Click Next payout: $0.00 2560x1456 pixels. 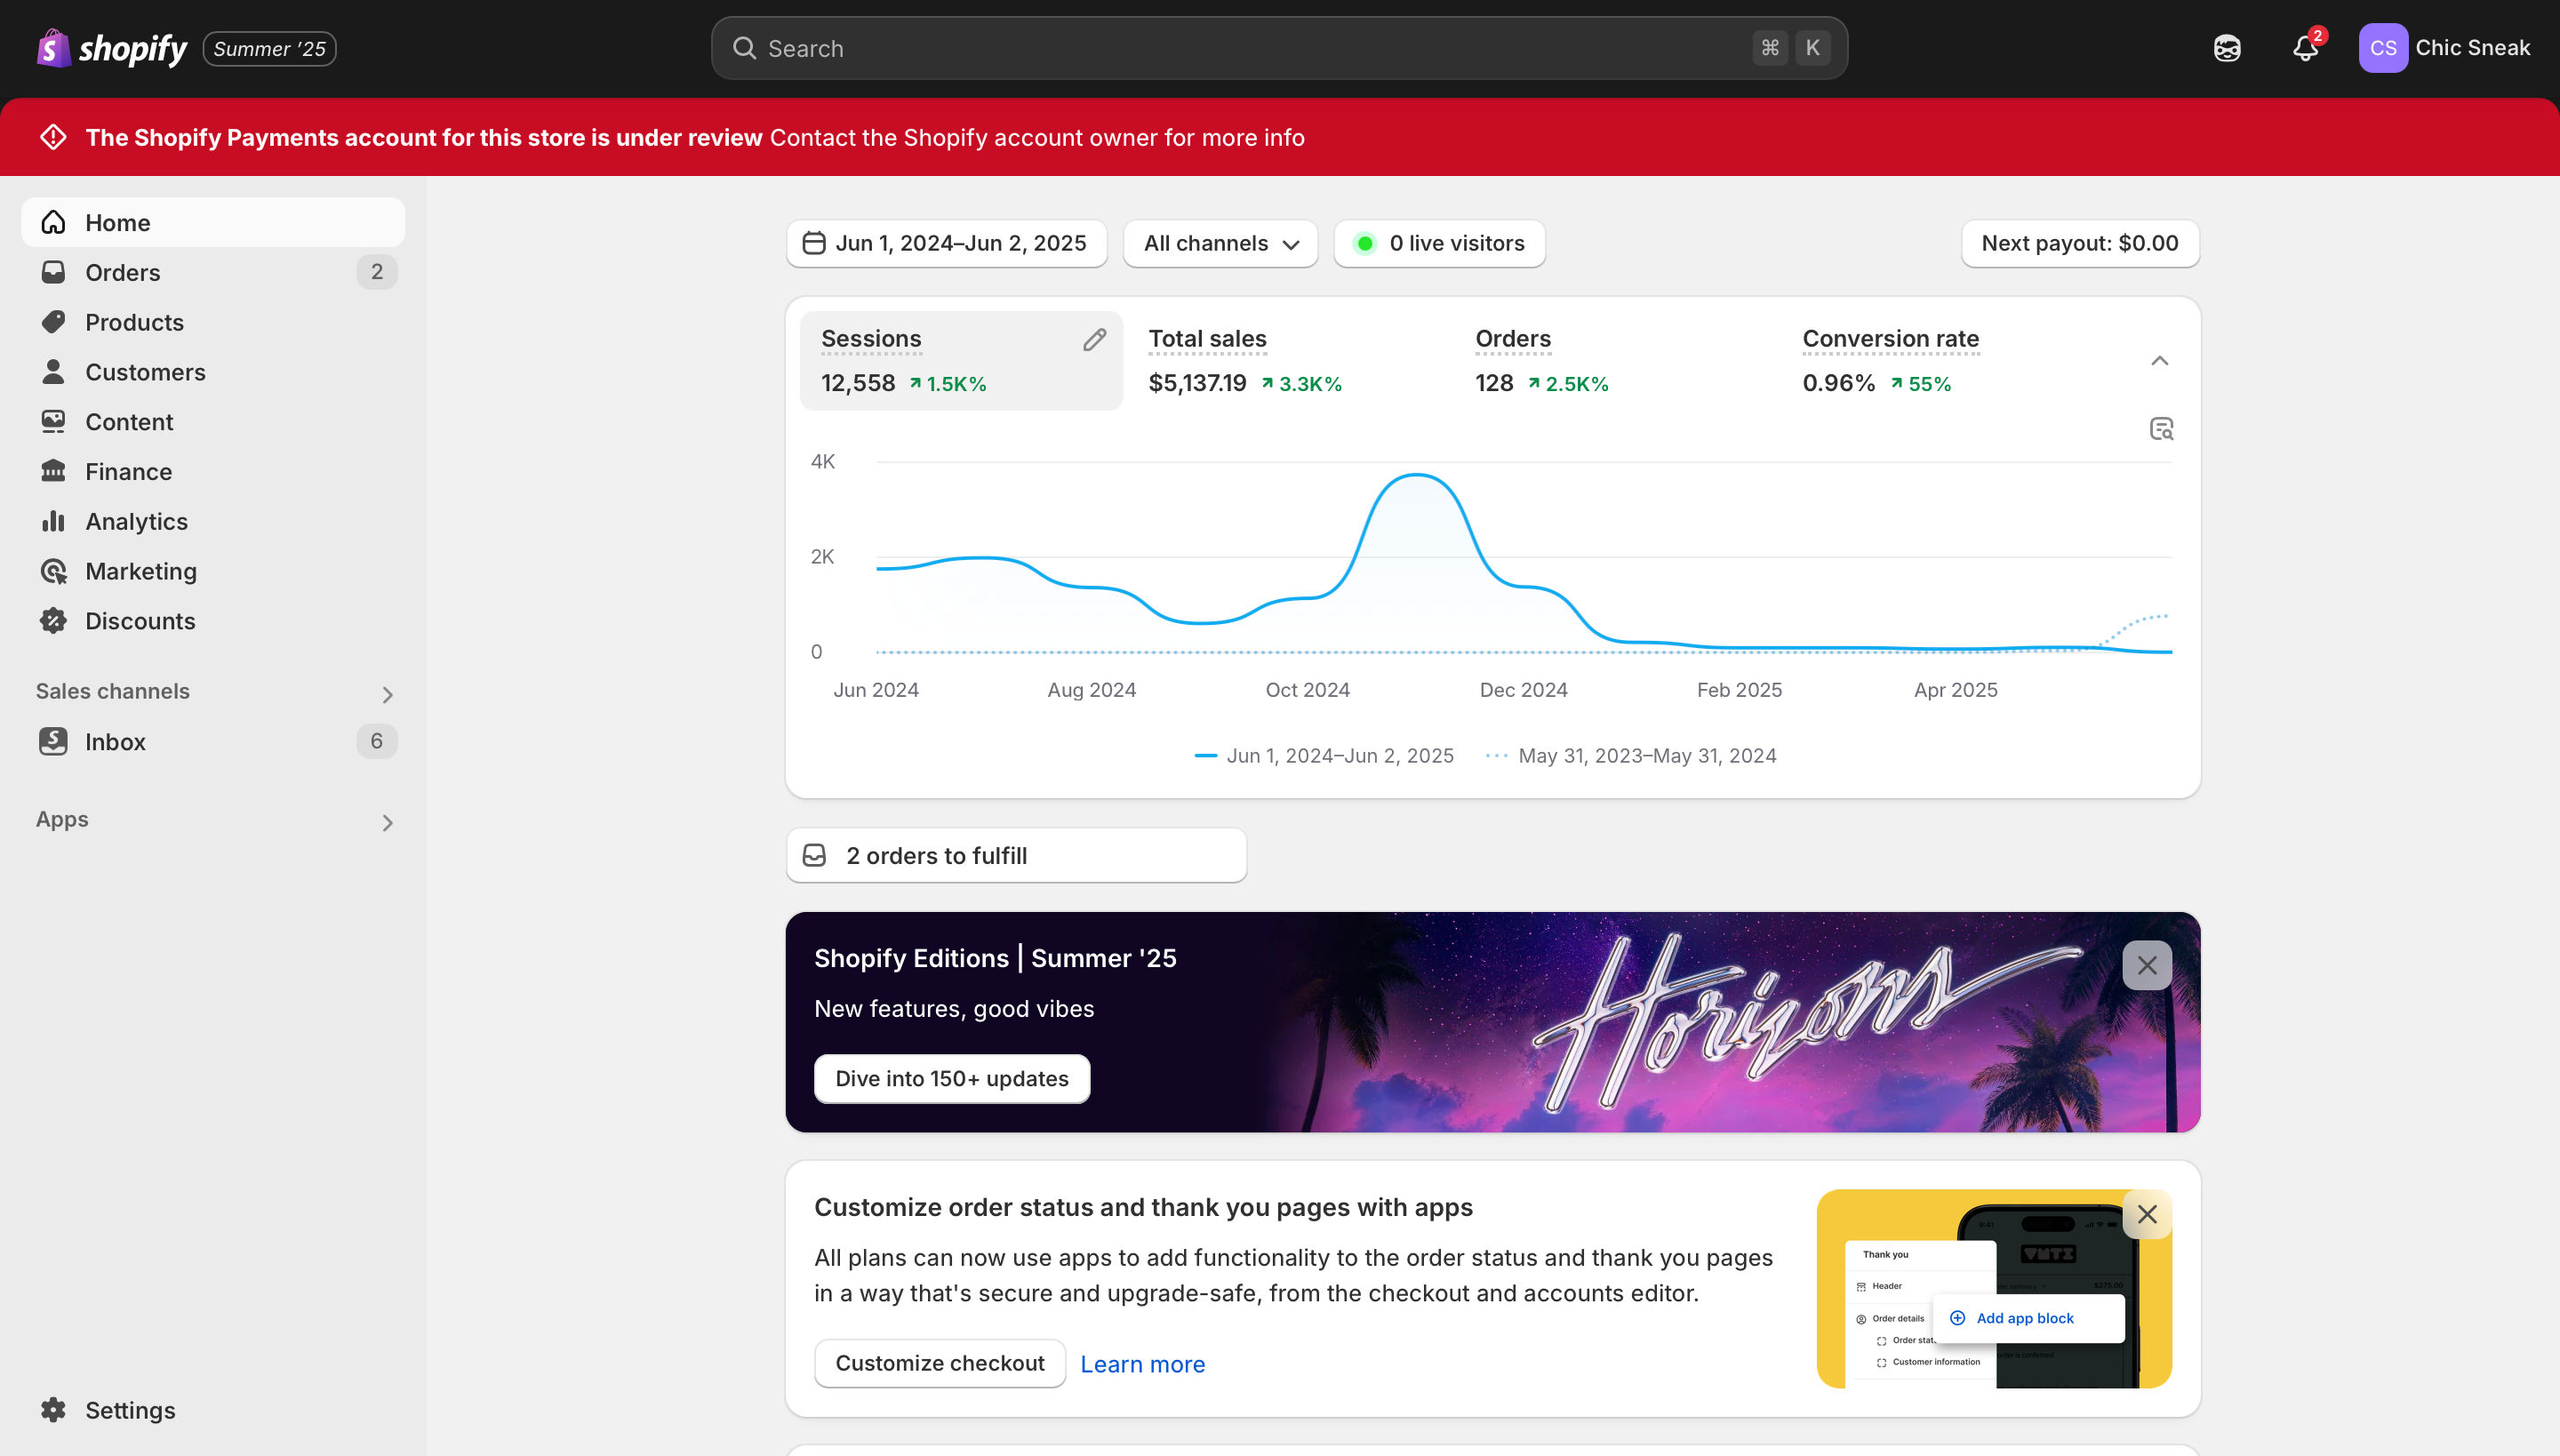pyautogui.click(x=2080, y=243)
